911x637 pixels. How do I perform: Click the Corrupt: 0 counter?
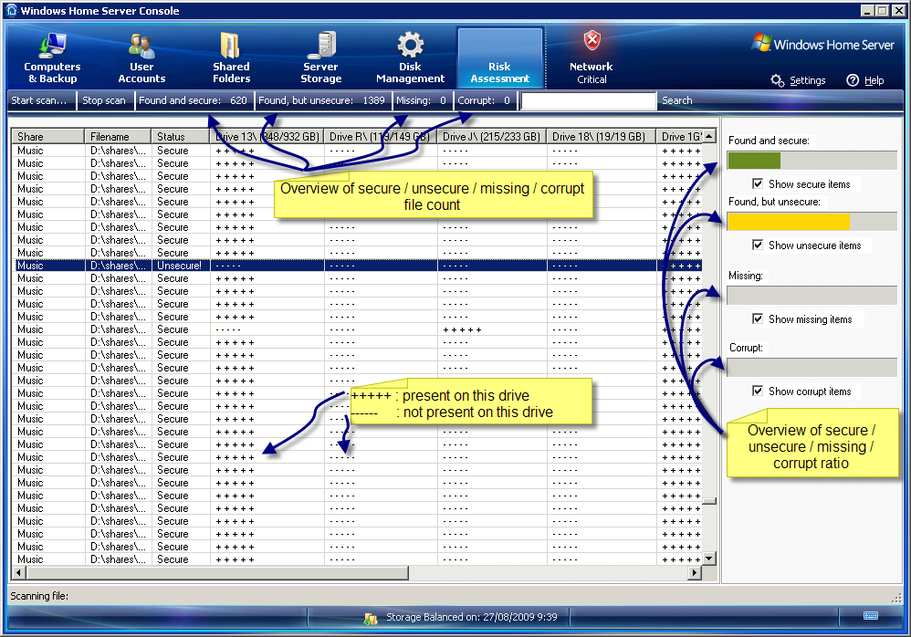tap(485, 100)
